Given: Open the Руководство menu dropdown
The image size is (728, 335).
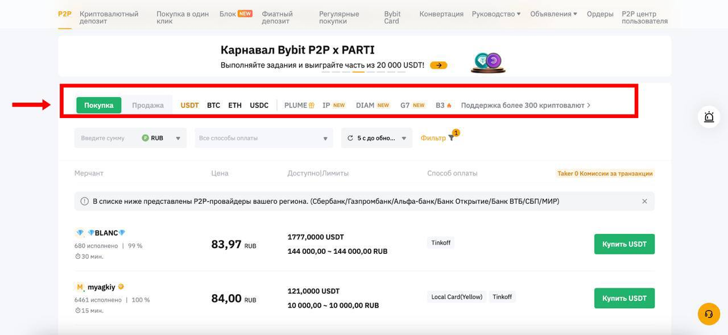Looking at the screenshot, I should pyautogui.click(x=496, y=14).
